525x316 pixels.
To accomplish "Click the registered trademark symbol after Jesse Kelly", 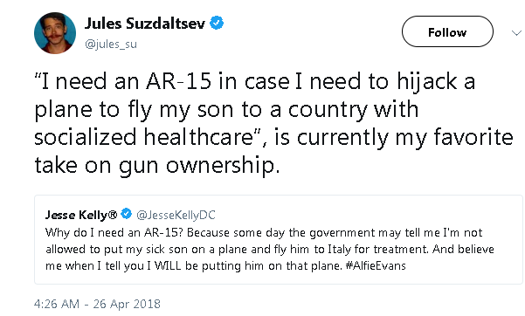I will 114,214.
